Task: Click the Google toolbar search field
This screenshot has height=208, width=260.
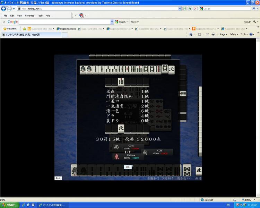Action: 65,22
